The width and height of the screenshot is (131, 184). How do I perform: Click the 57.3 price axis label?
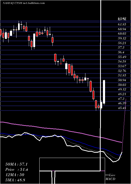coord(121,48)
